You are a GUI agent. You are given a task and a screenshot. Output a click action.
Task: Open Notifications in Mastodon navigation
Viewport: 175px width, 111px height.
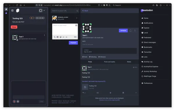tap(147, 23)
